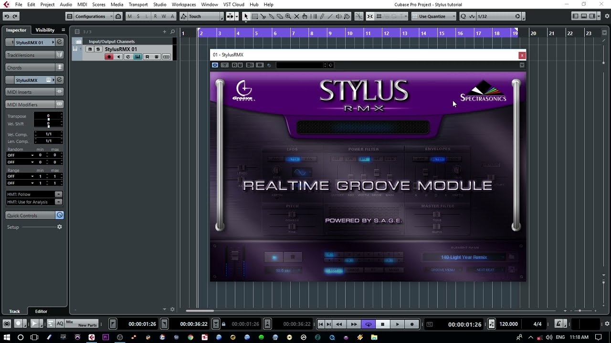Toggle Mute on StylusRMX 01 track
Image resolution: width=611 pixels, height=343 pixels.
[90, 50]
